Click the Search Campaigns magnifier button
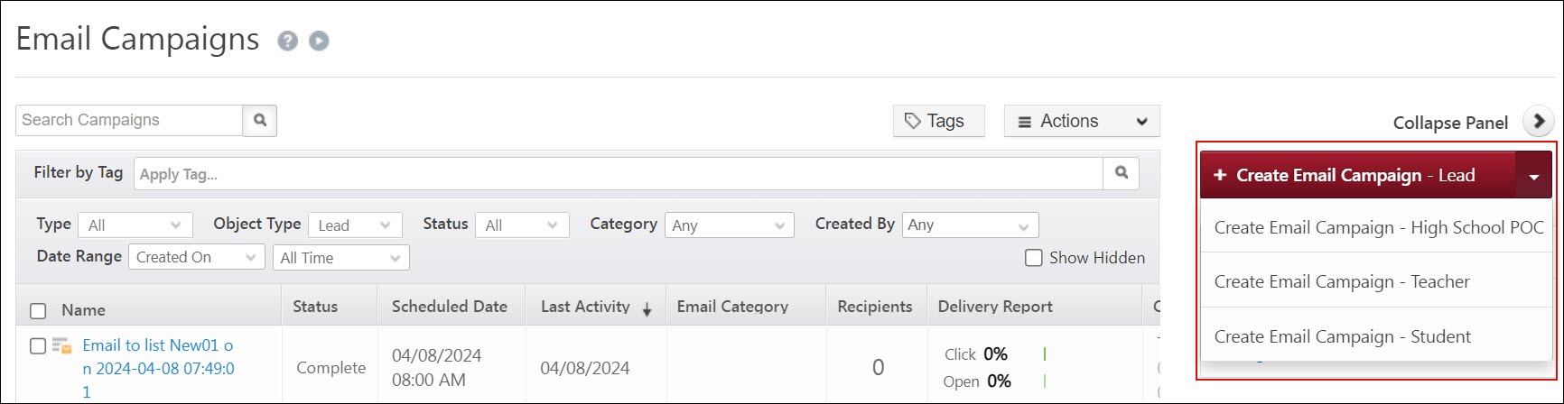The width and height of the screenshot is (1564, 404). tap(260, 120)
